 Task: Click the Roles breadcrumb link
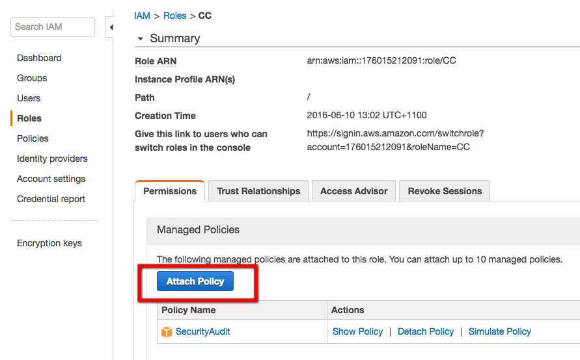(x=174, y=16)
